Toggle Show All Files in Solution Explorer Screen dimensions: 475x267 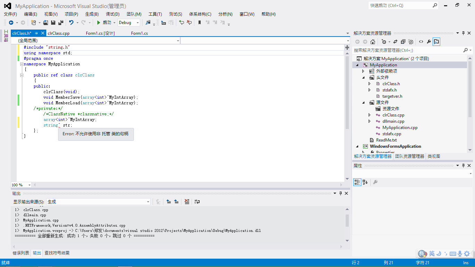411,42
